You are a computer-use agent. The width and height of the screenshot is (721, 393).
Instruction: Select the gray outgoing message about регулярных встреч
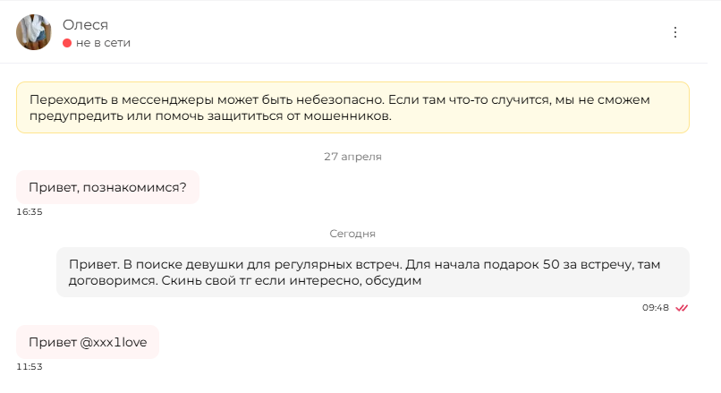click(373, 272)
